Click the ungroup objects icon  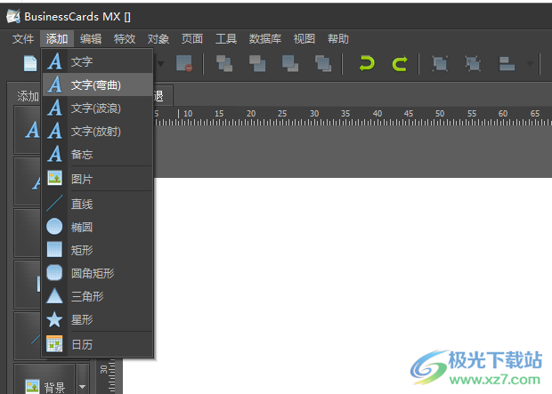[x=473, y=64]
